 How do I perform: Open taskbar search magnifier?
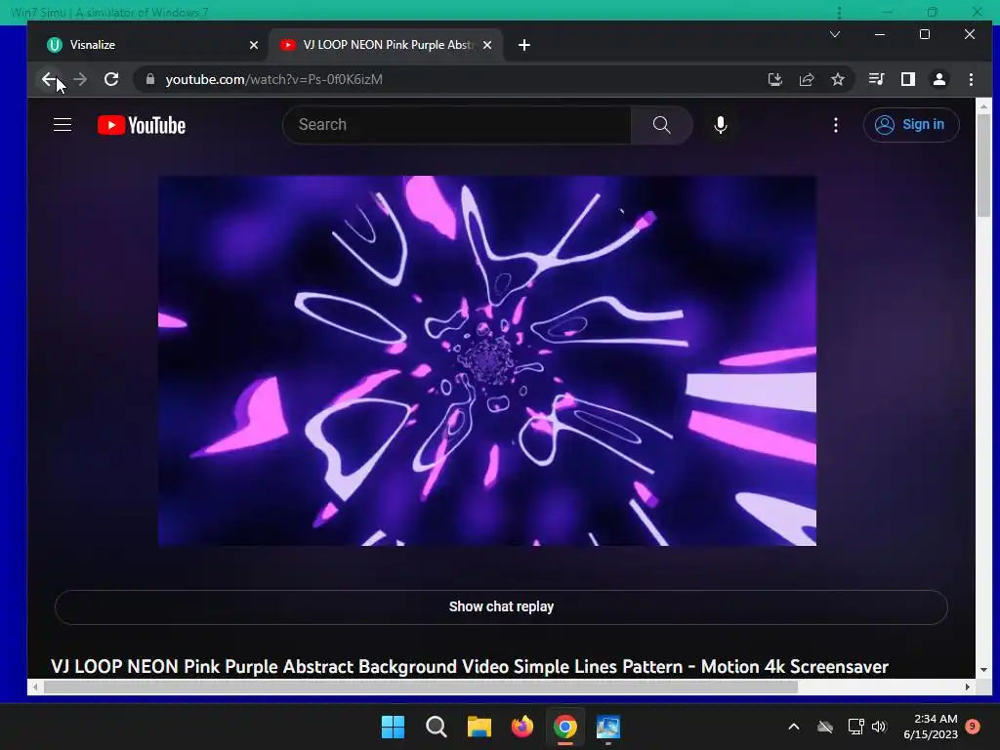point(437,727)
